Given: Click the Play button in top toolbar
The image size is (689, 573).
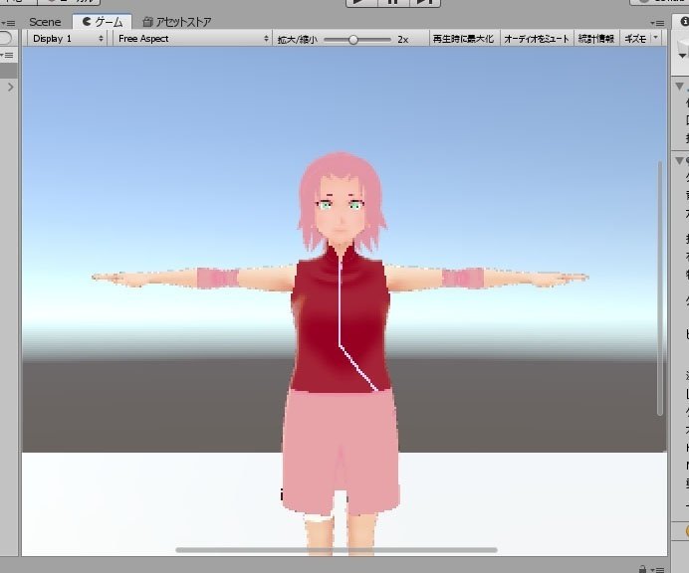Looking at the screenshot, I should point(361,3).
